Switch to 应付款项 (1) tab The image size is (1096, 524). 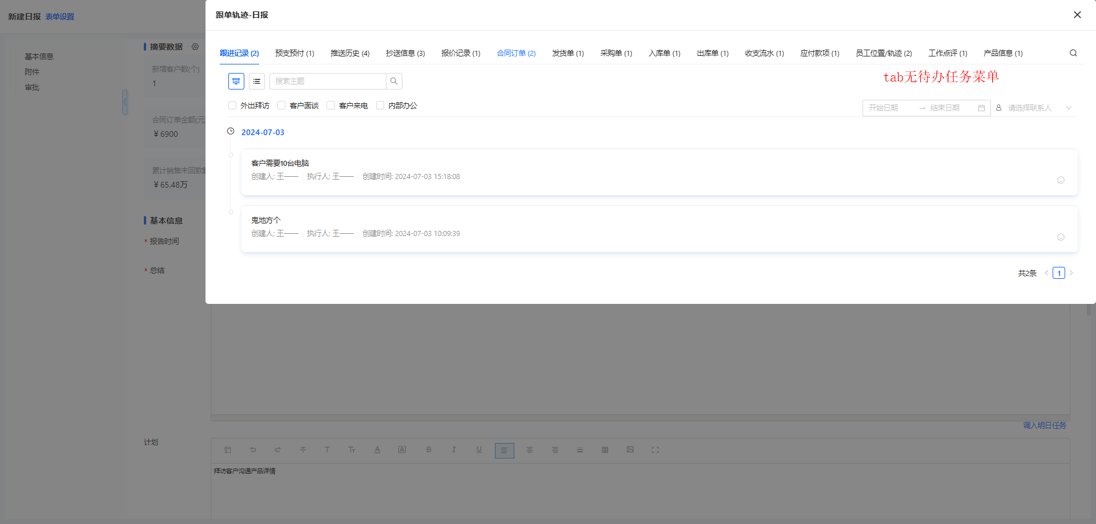click(x=820, y=54)
